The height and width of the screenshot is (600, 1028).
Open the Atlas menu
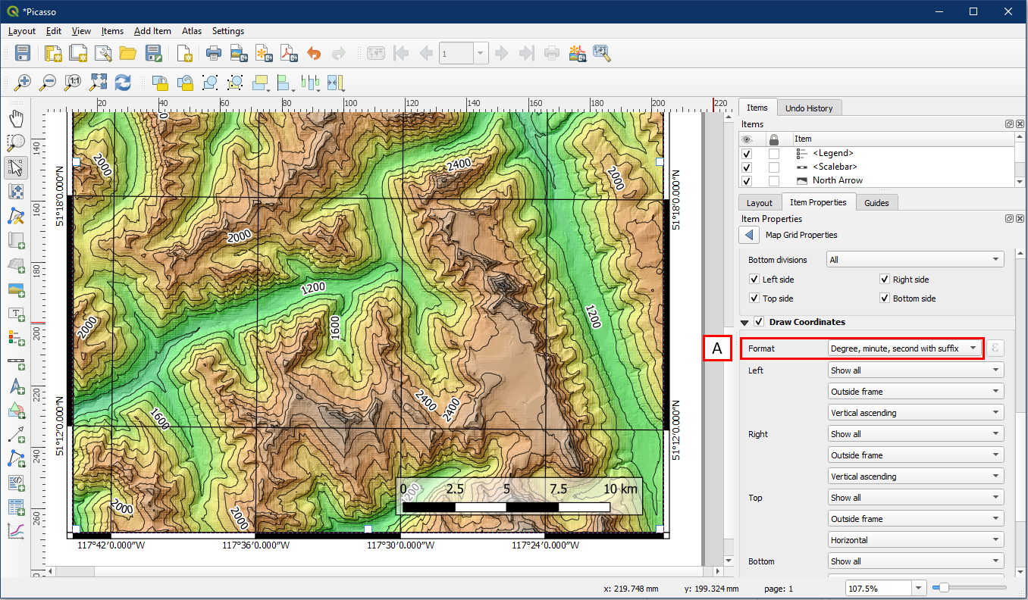pyautogui.click(x=192, y=31)
